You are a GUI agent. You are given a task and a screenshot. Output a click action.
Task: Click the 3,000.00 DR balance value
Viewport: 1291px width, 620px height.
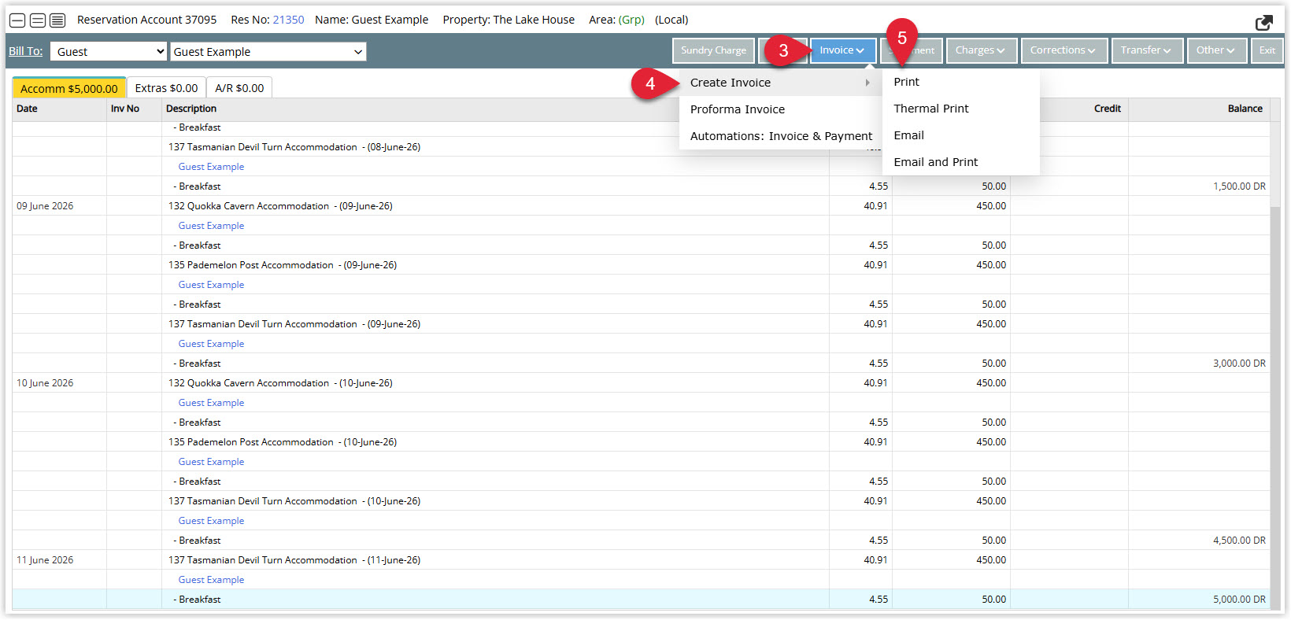point(1239,364)
